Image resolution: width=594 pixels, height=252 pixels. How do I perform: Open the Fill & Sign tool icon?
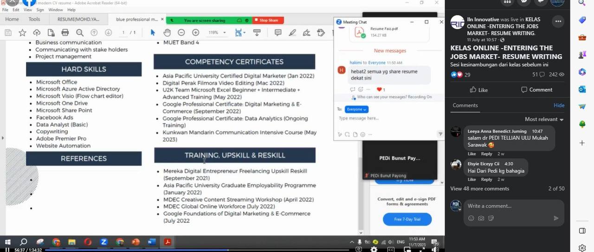pos(307,32)
